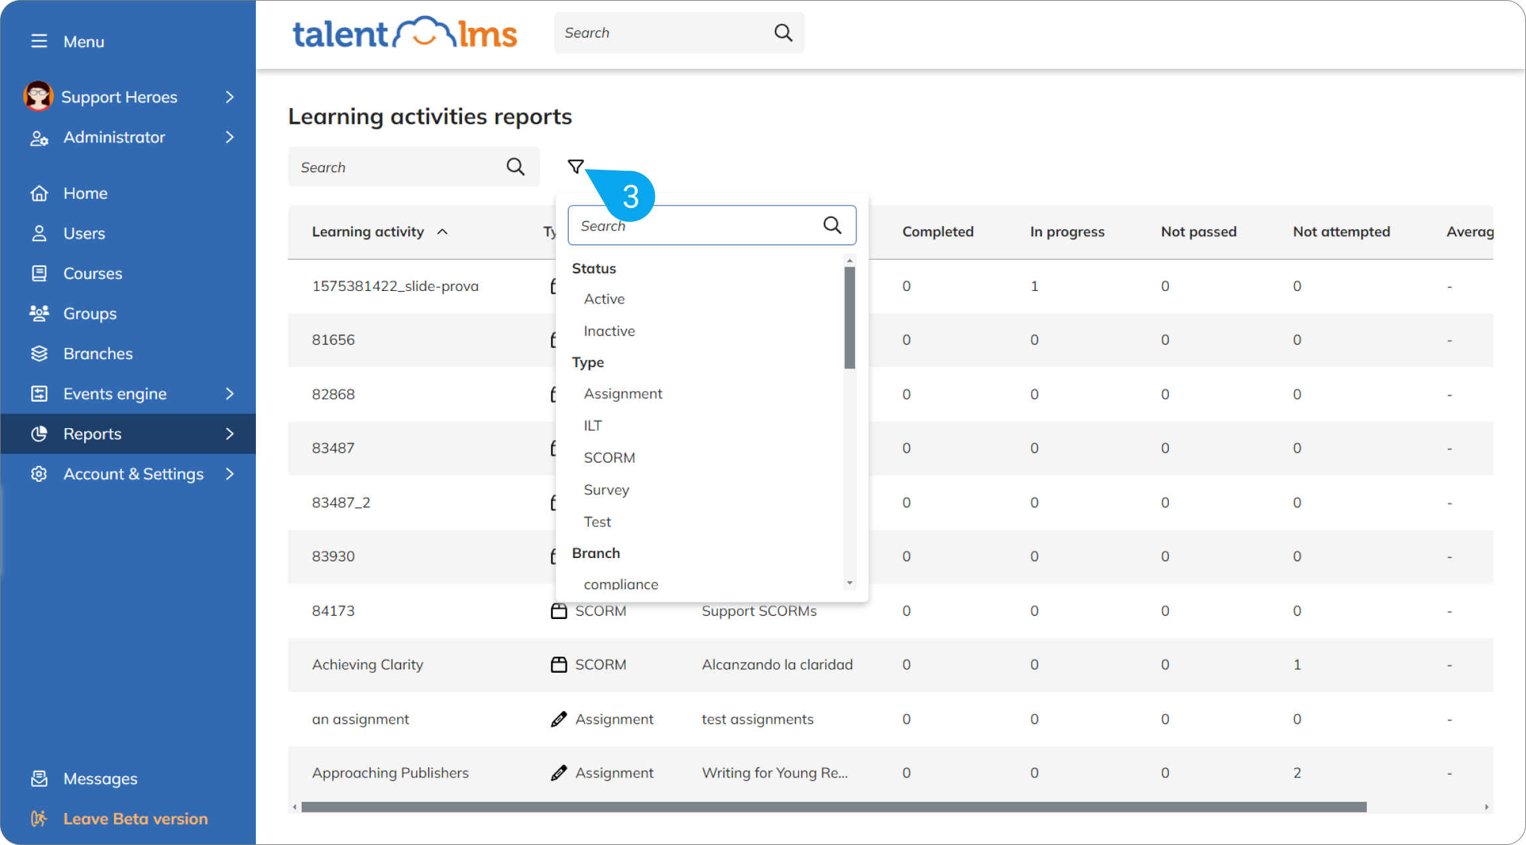Open 1575381422_slide-prova activity row
1526x845 pixels.
click(395, 286)
